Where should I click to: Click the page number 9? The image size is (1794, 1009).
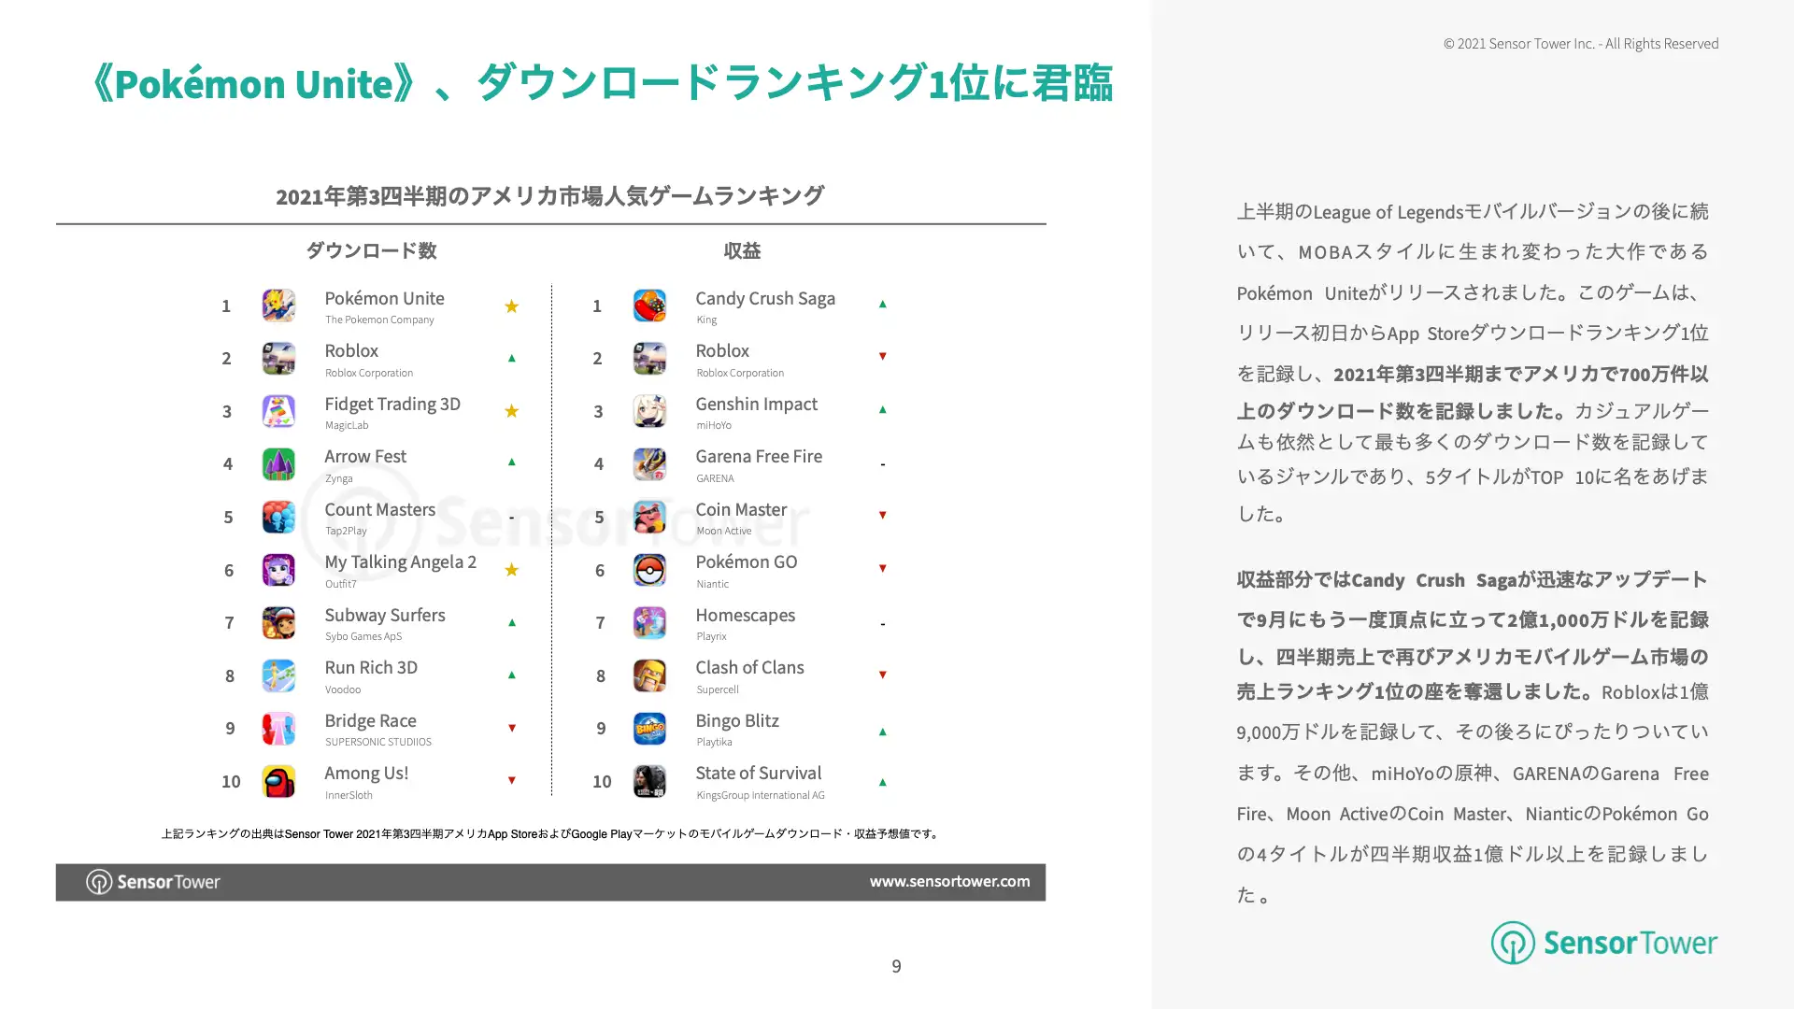click(896, 966)
